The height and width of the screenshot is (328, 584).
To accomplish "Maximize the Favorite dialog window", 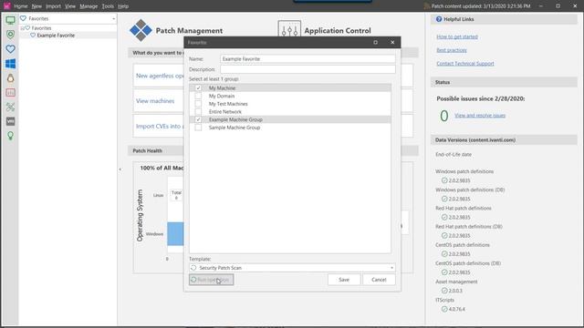I will (x=375, y=43).
